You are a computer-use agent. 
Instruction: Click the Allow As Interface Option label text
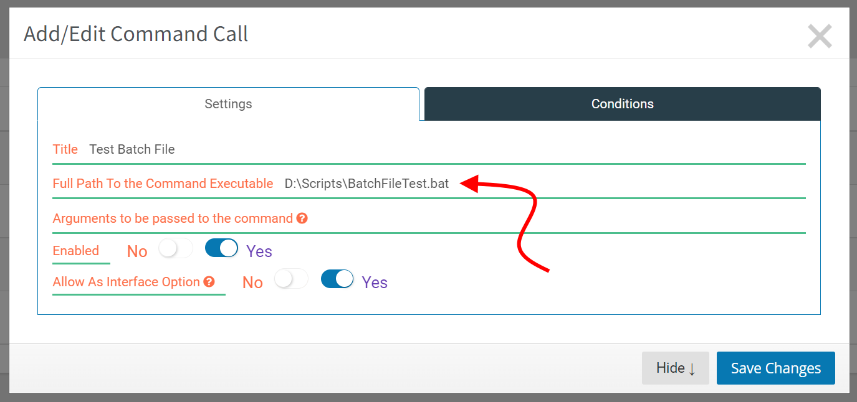click(x=127, y=282)
